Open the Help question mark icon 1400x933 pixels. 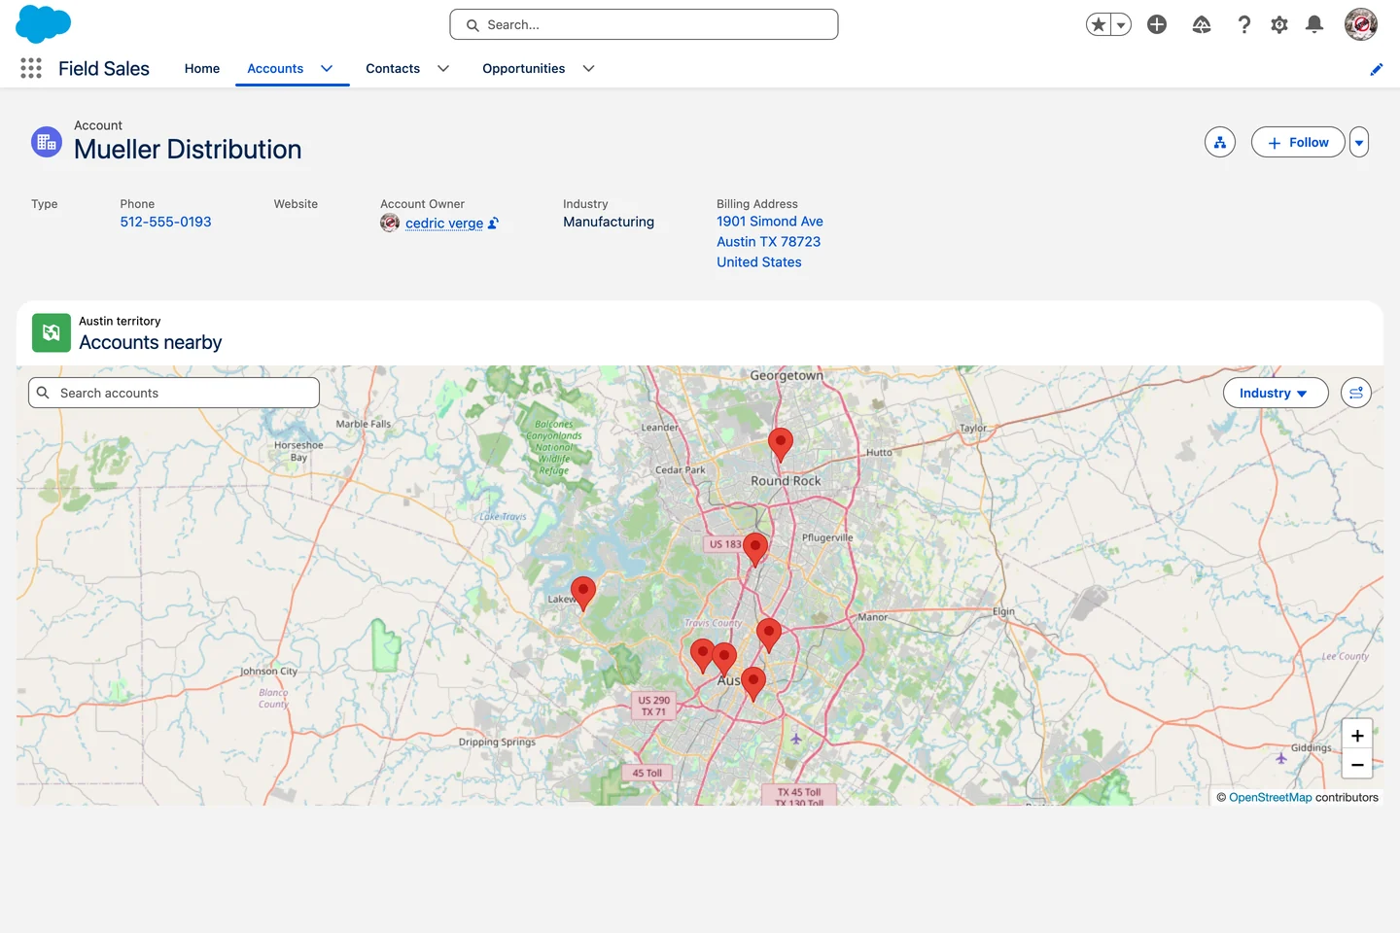click(1243, 25)
